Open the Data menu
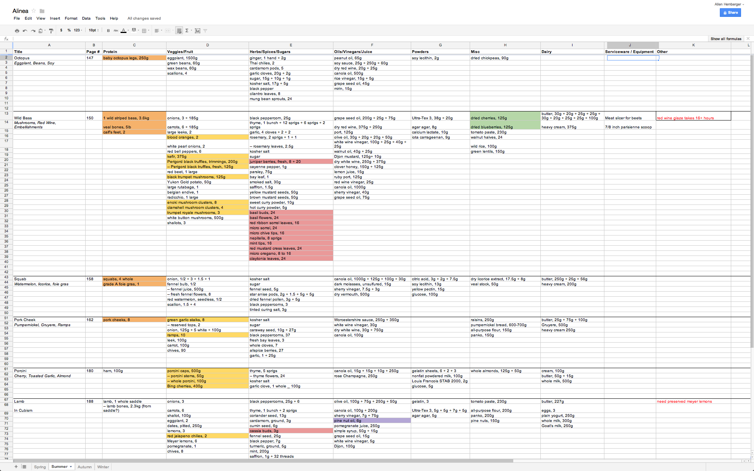The image size is (754, 471). [x=86, y=18]
